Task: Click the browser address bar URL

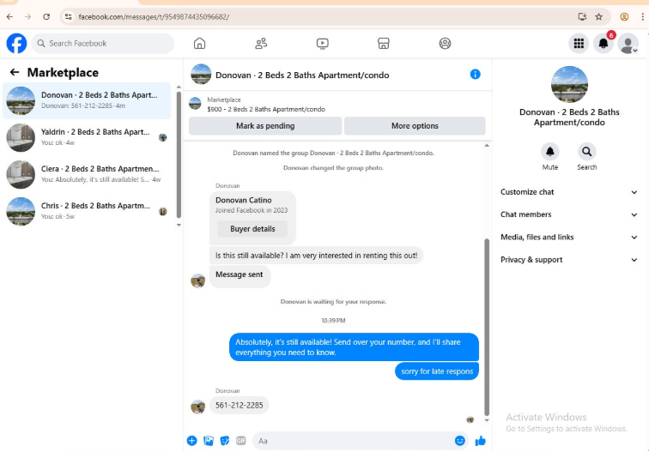Action: point(154,17)
